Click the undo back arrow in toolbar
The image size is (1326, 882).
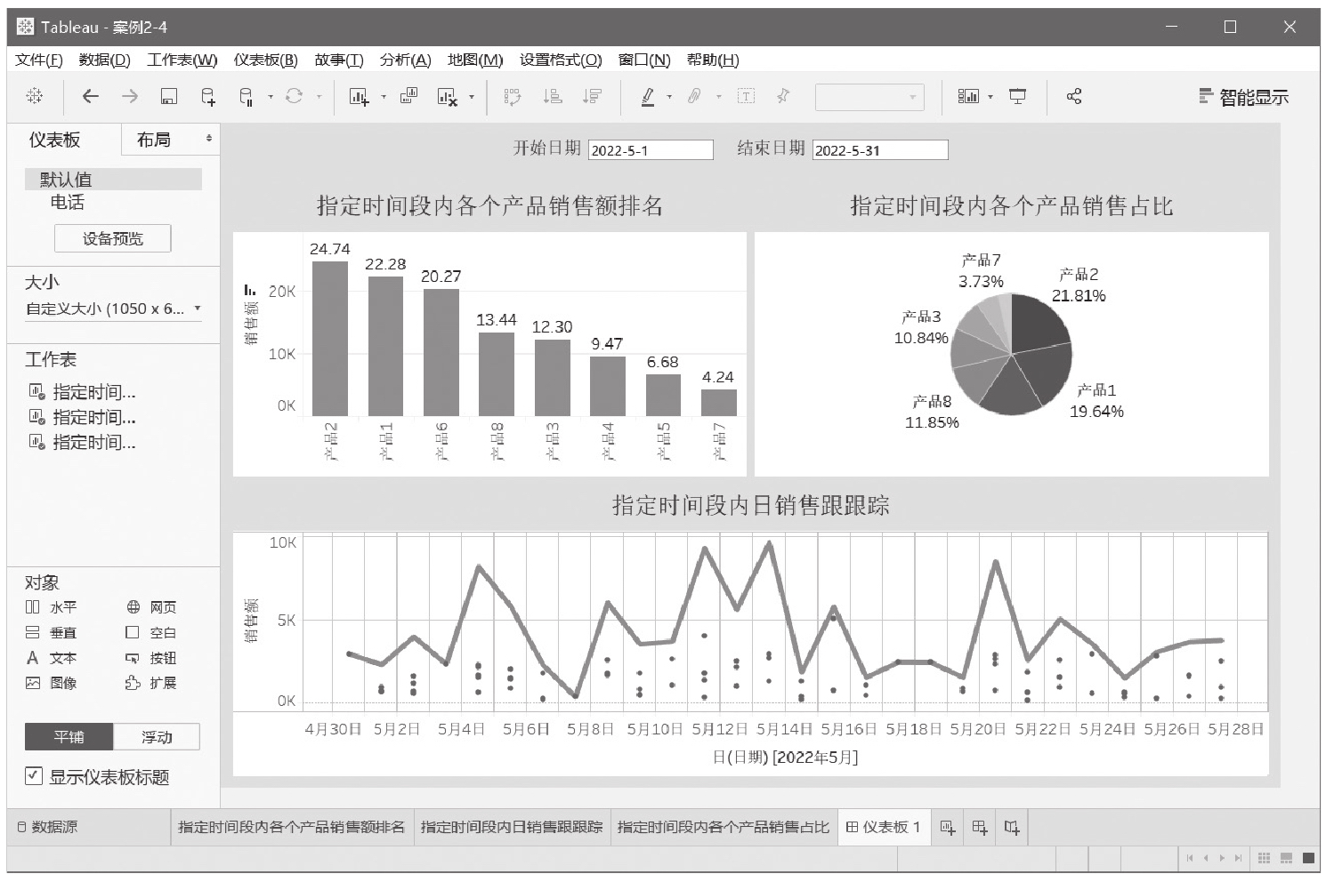click(90, 97)
